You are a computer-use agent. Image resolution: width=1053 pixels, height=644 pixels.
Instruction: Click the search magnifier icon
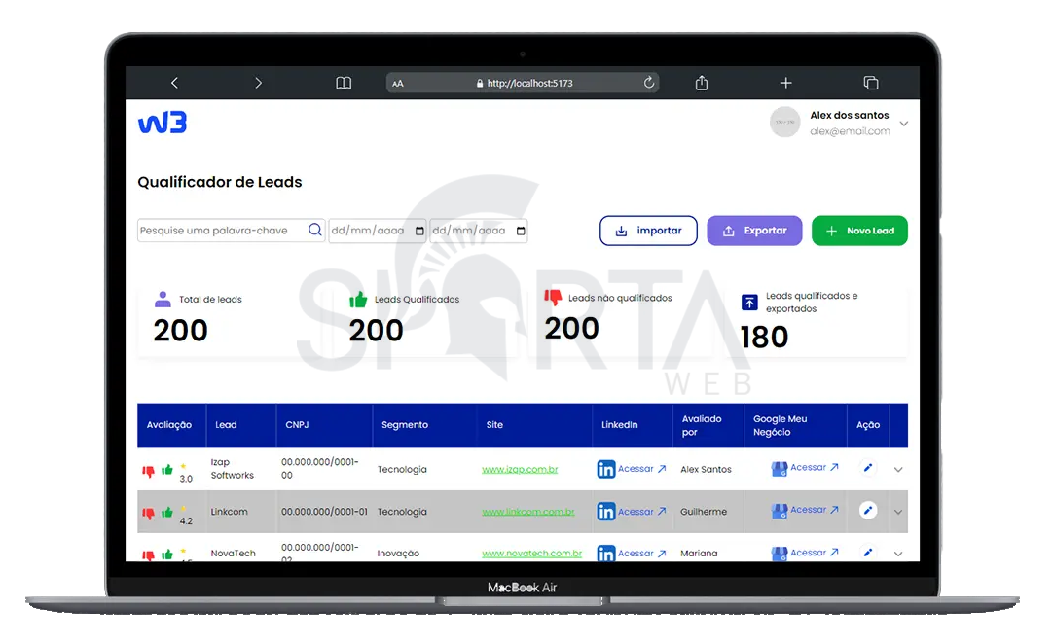(315, 231)
